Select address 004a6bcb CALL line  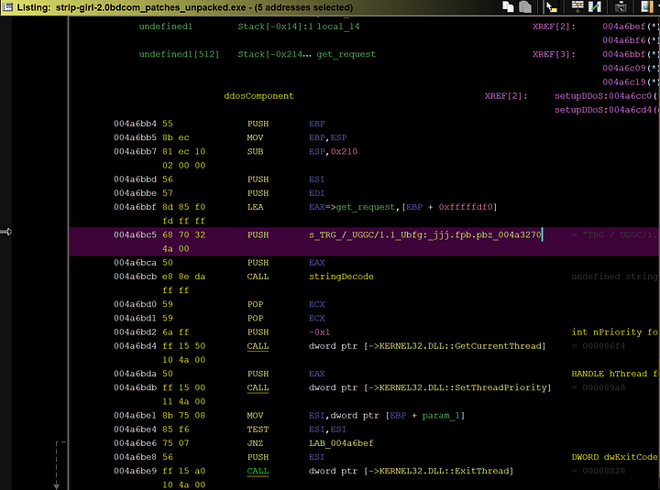pyautogui.click(x=135, y=277)
